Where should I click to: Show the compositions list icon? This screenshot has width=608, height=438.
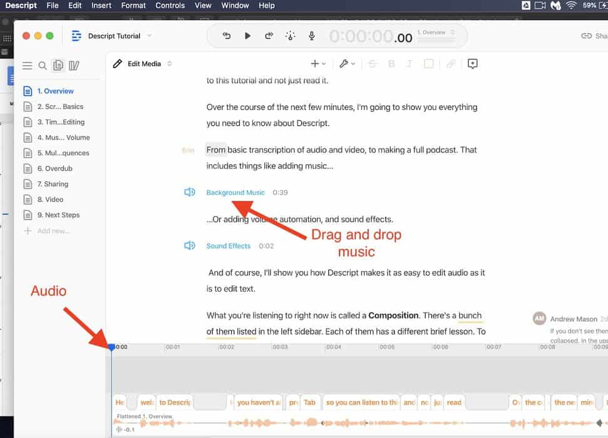(x=58, y=65)
